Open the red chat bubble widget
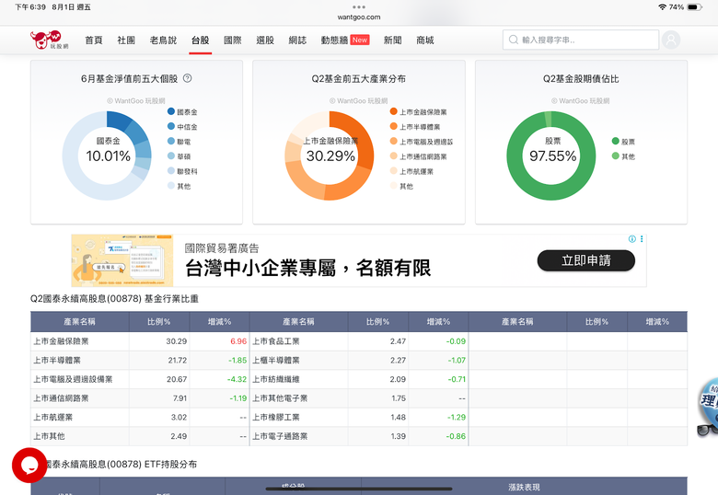Screen dimensions: 718x495 29,466
